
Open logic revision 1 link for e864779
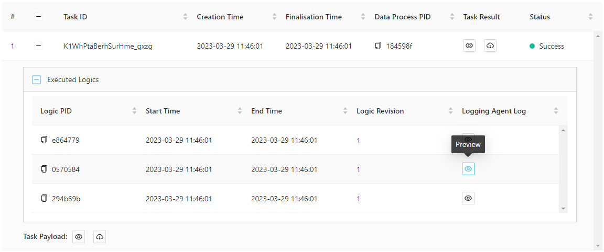(x=359, y=140)
